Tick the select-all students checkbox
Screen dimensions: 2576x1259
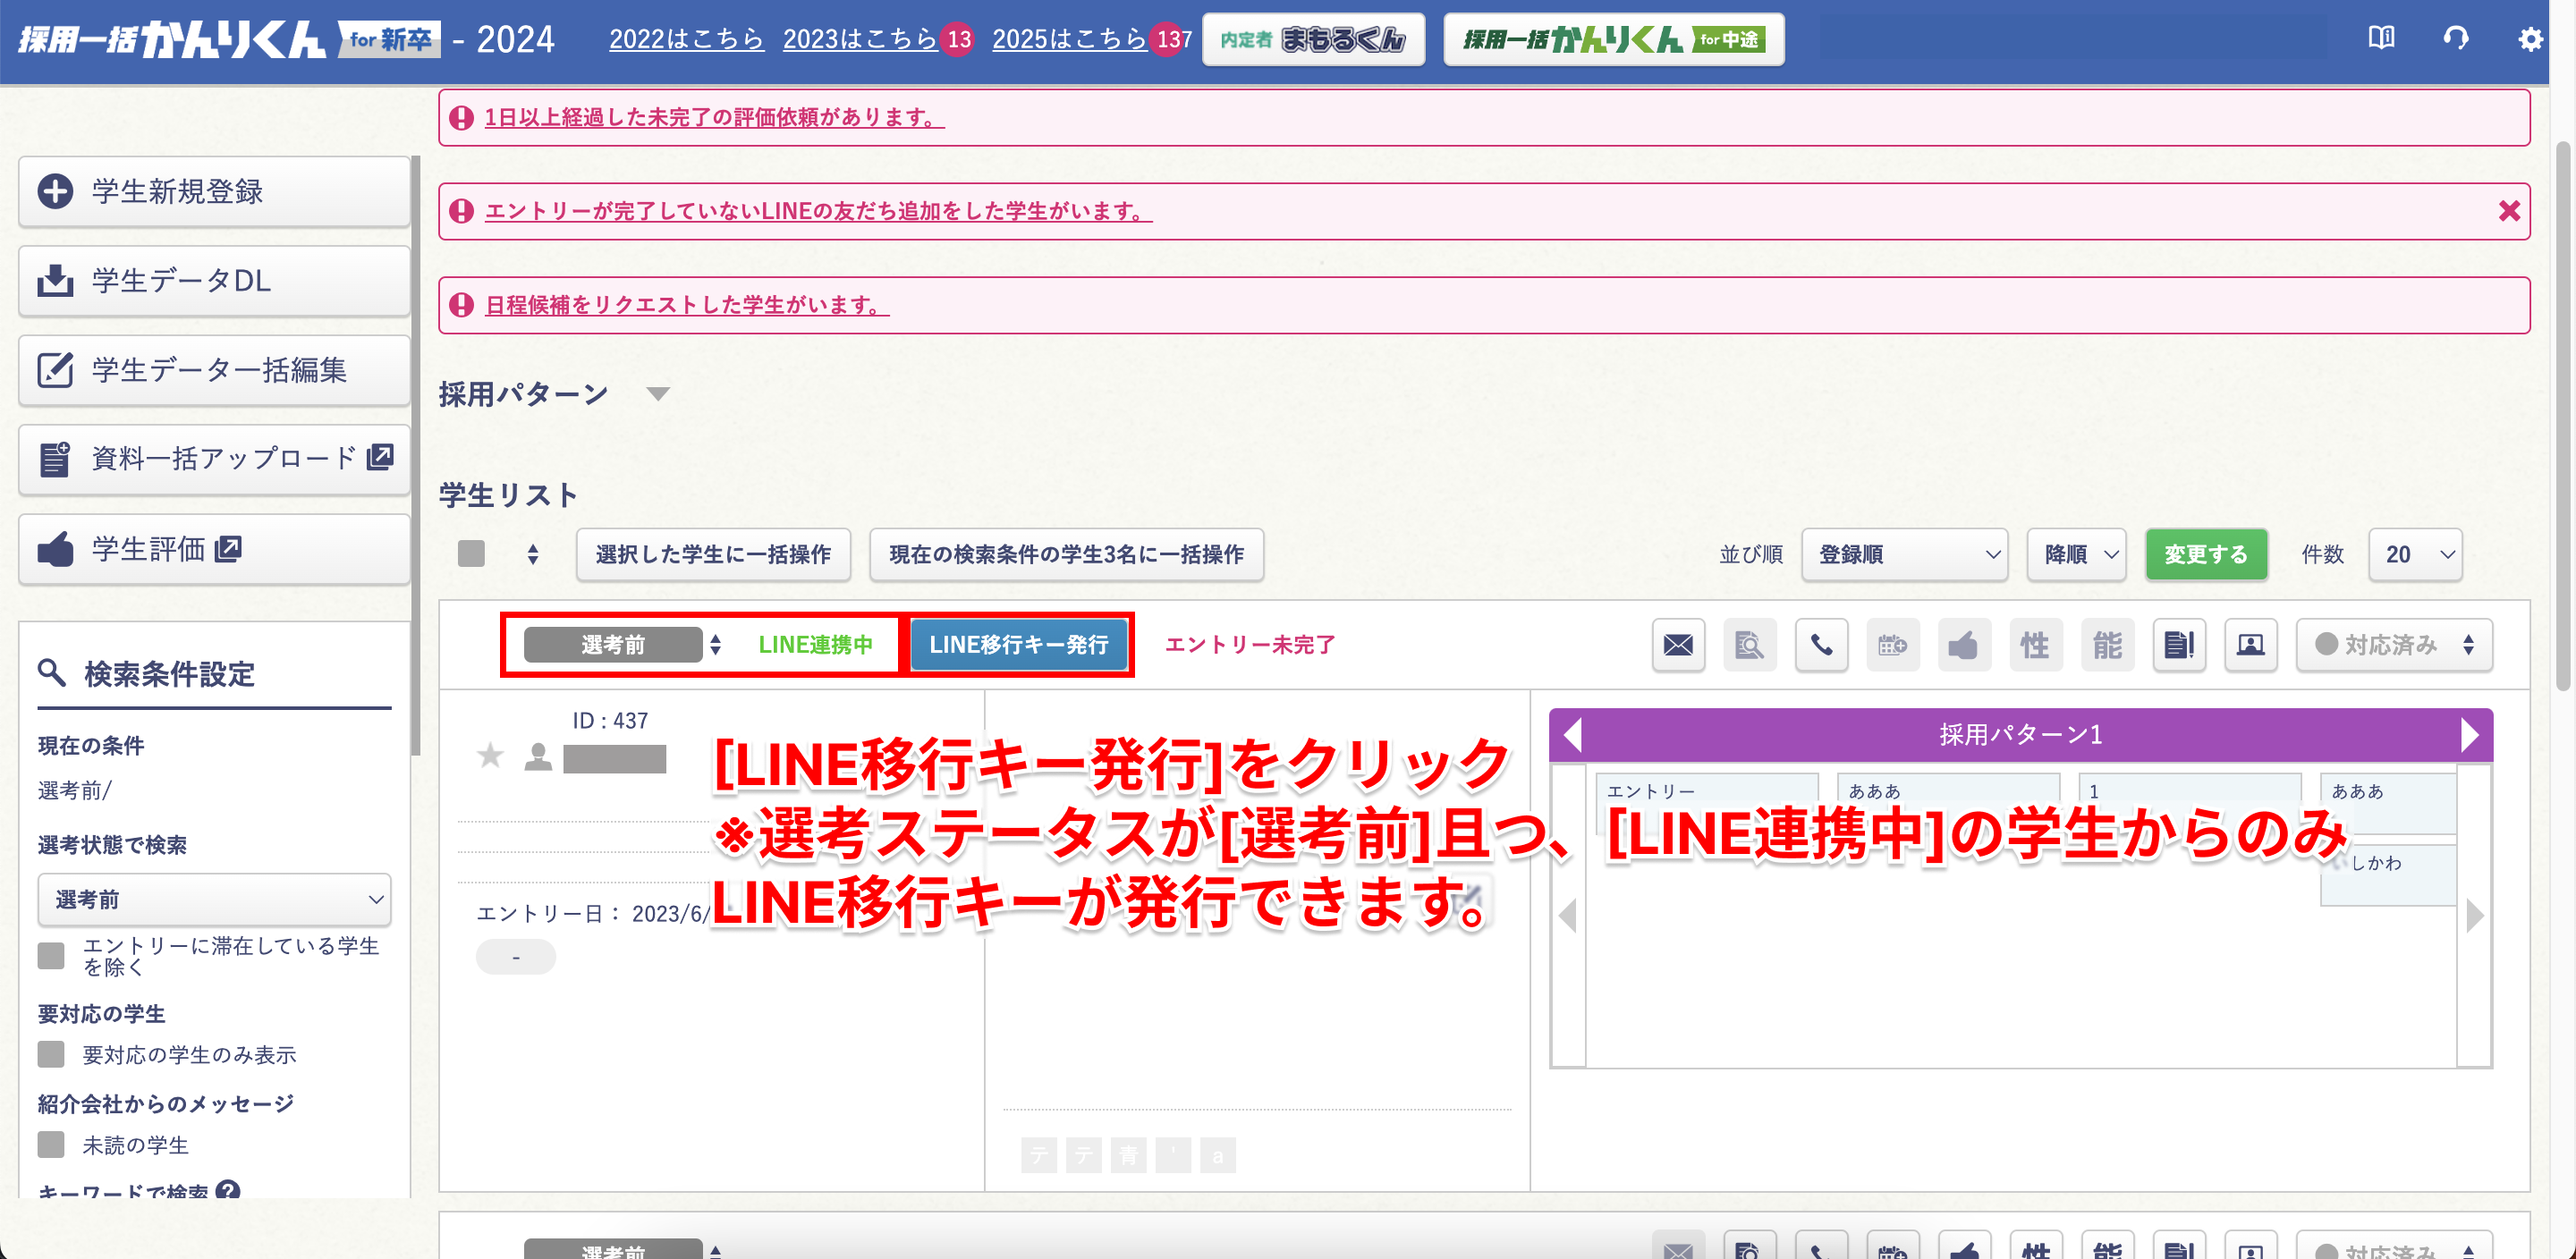click(x=471, y=554)
